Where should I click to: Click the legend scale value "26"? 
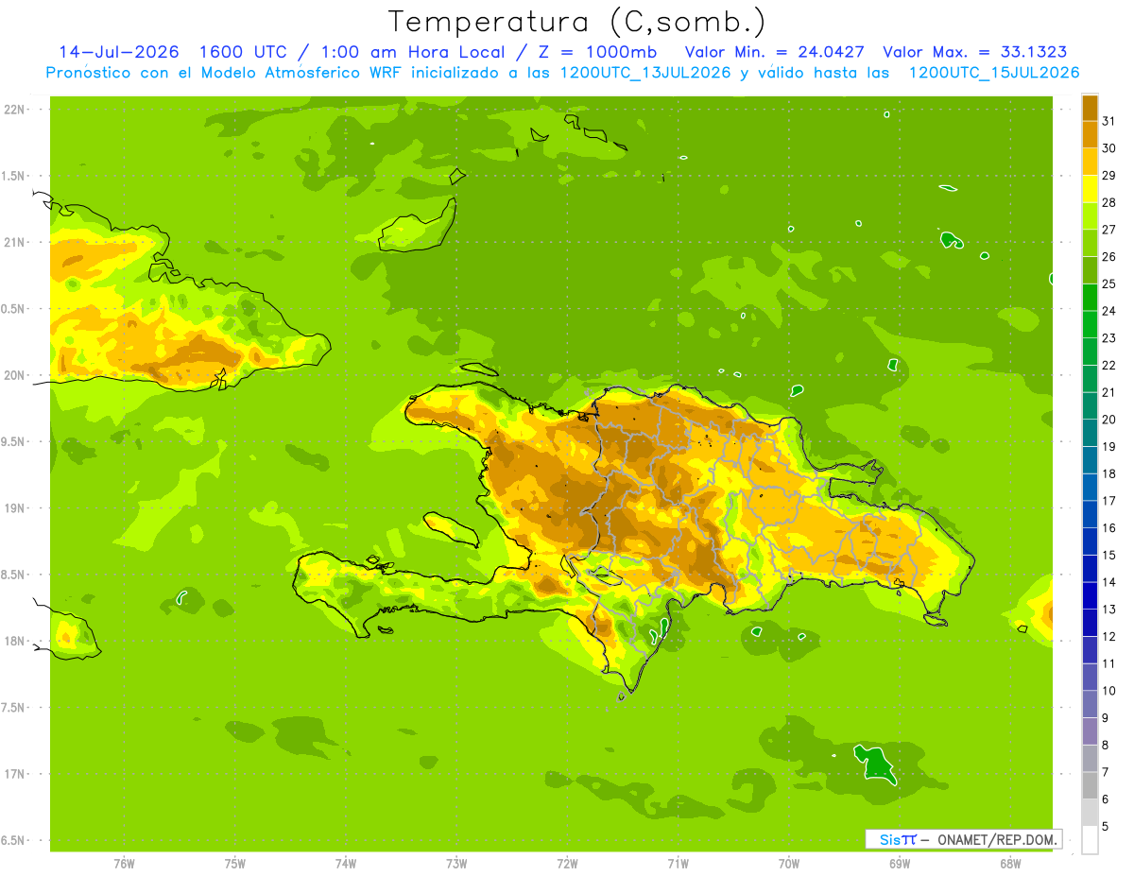pos(1108,256)
